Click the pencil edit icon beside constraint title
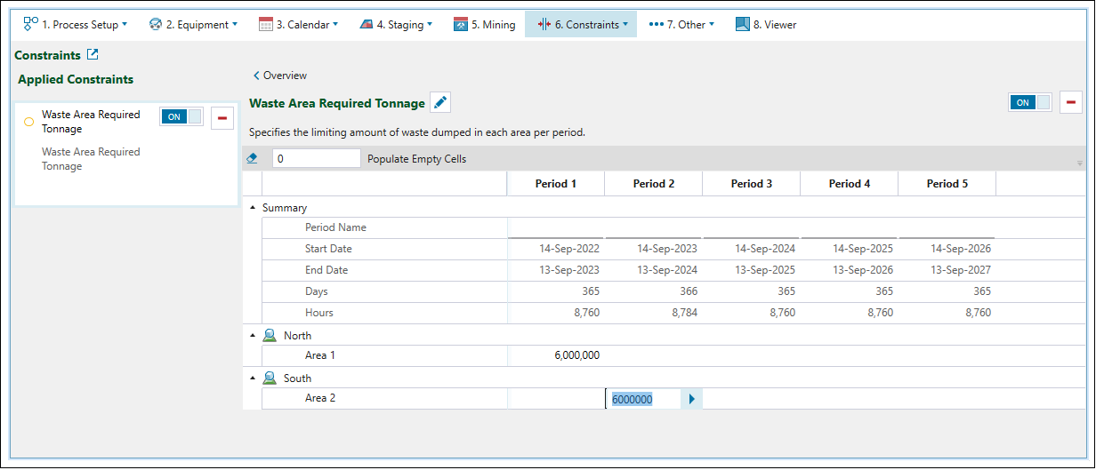The image size is (1096, 470). click(x=440, y=103)
